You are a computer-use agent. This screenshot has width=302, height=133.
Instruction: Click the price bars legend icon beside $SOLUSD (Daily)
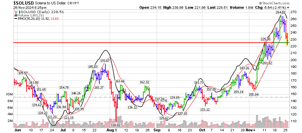[16, 12]
